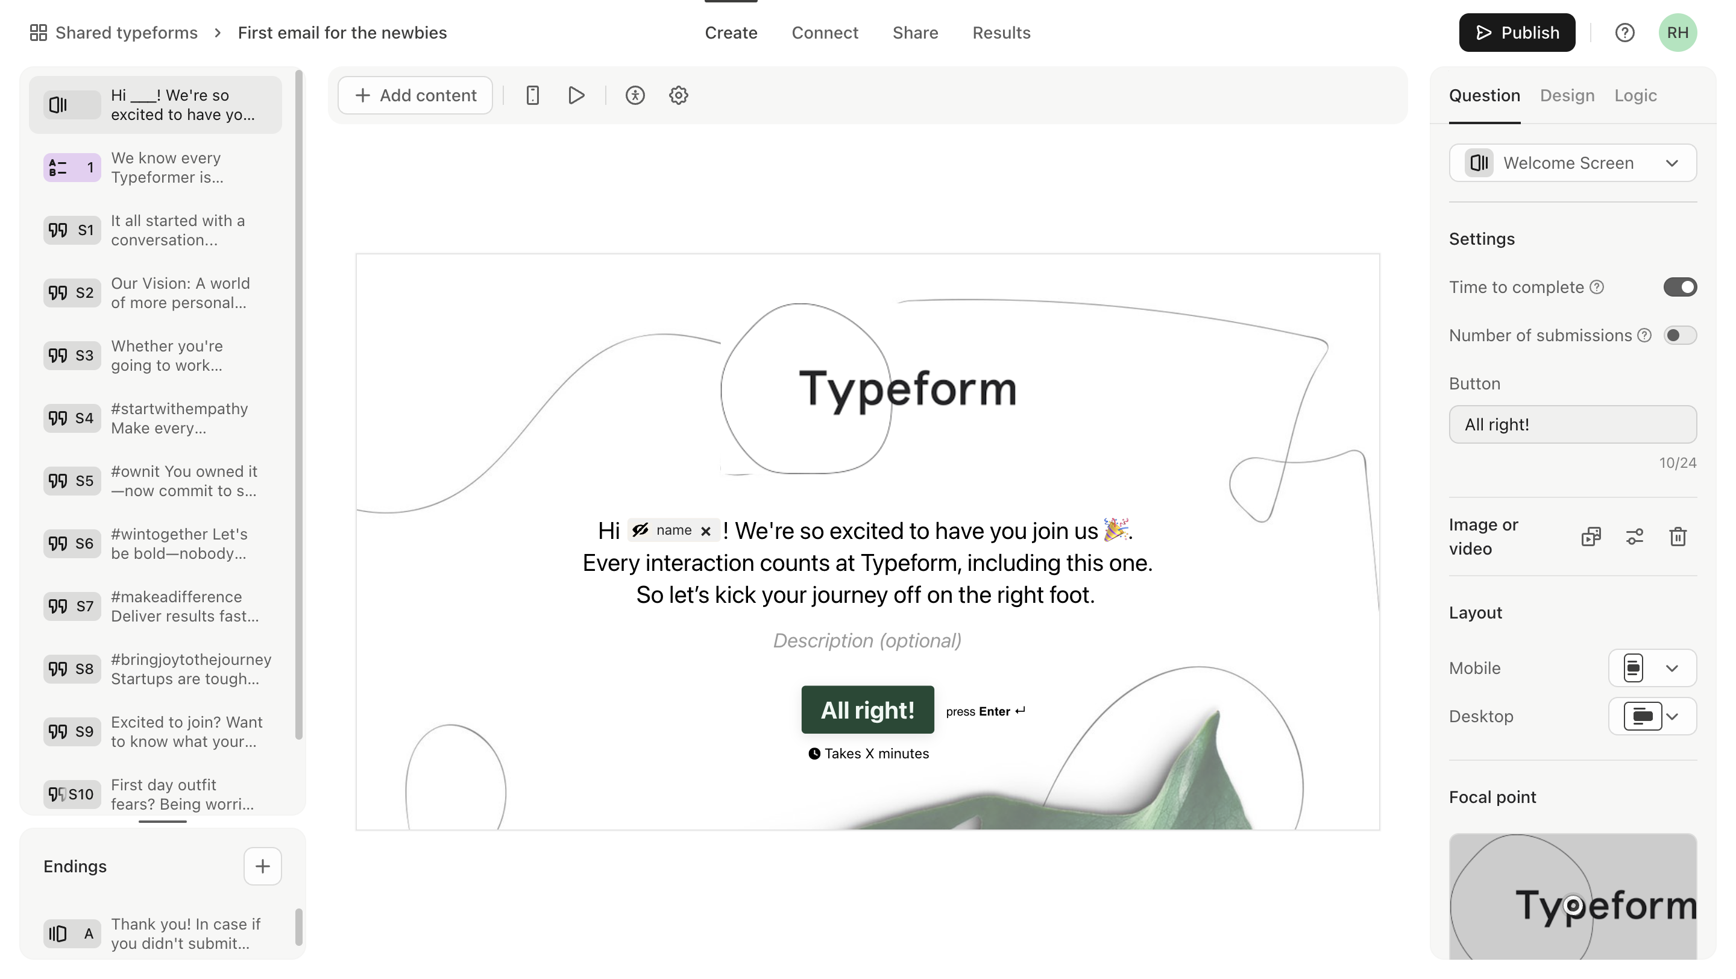
Task: Click the Button text input field
Action: pyautogui.click(x=1573, y=424)
